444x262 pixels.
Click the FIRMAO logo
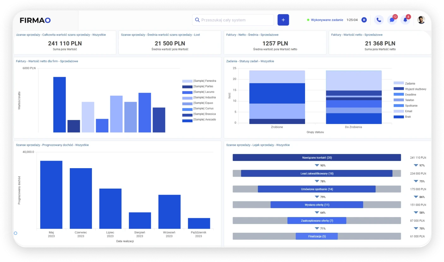35,20
